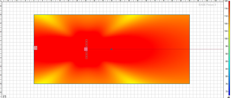Click the blue arrowhead on the aiming line
Image resolution: width=231 pixels, height=98 pixels.
[111, 49]
